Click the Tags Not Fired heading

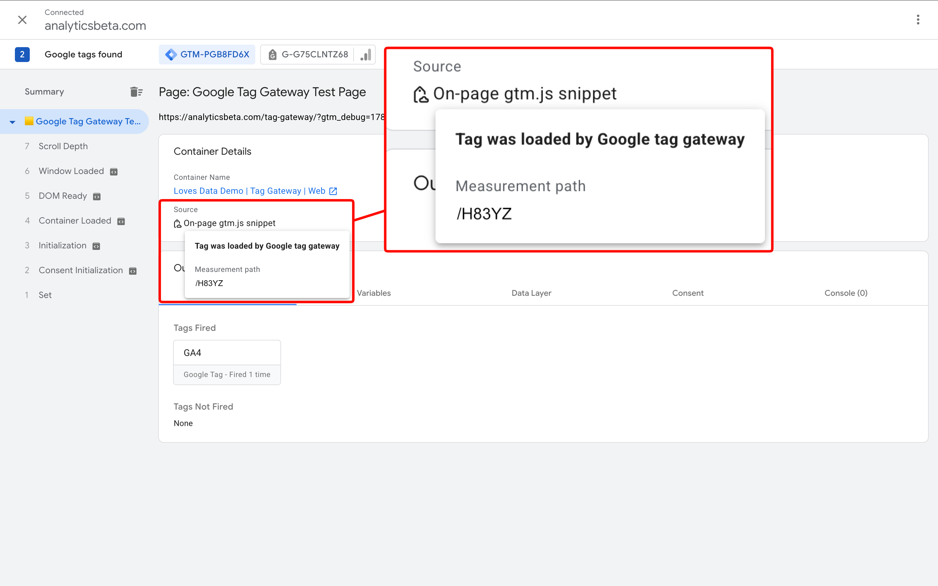(x=203, y=406)
